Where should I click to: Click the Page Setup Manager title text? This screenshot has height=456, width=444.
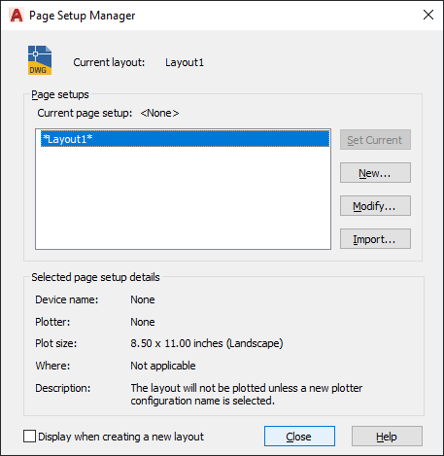[x=83, y=16]
